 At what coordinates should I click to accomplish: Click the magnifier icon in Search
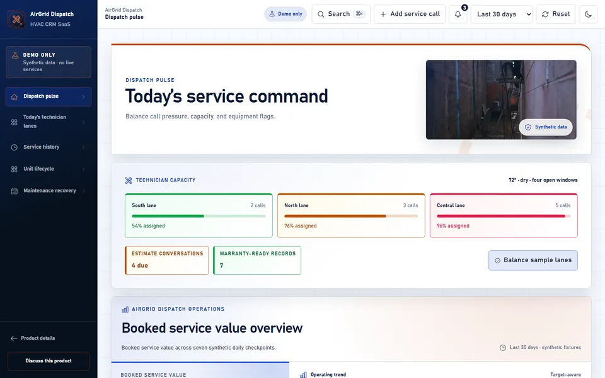click(321, 14)
